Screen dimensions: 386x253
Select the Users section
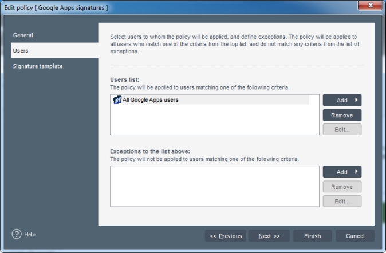[x=54, y=50]
